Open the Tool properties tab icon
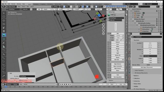The height and width of the screenshot is (92, 164). pyautogui.click(x=129, y=37)
